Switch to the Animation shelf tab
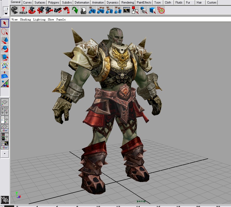This screenshot has width=231, height=207. 98,3
